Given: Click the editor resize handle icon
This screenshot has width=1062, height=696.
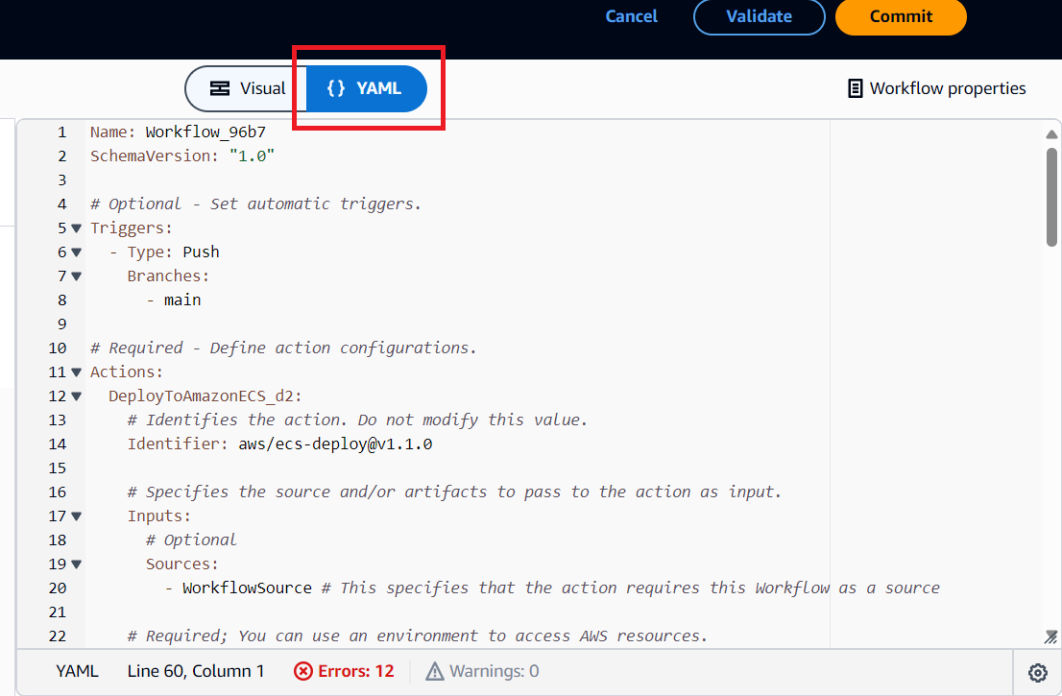Looking at the screenshot, I should [1050, 636].
